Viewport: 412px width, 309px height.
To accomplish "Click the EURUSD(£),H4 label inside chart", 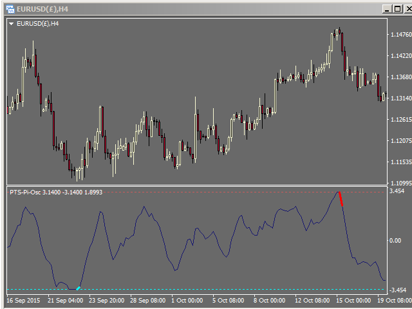I will [37, 24].
